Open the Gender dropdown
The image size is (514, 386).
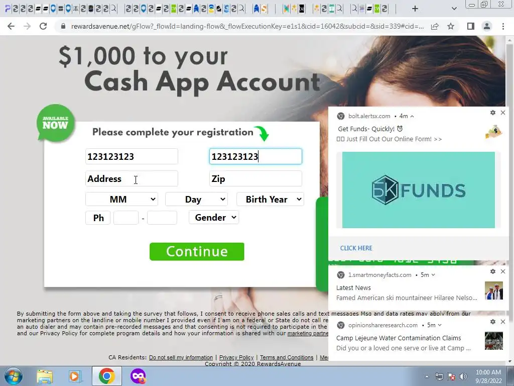(x=214, y=218)
